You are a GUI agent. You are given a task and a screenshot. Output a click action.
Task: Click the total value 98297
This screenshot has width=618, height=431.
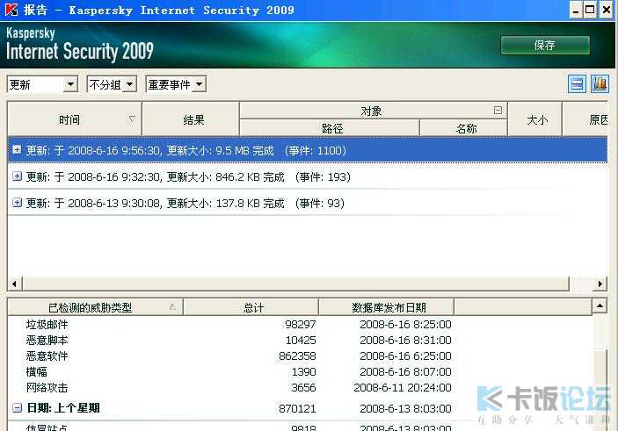(301, 324)
